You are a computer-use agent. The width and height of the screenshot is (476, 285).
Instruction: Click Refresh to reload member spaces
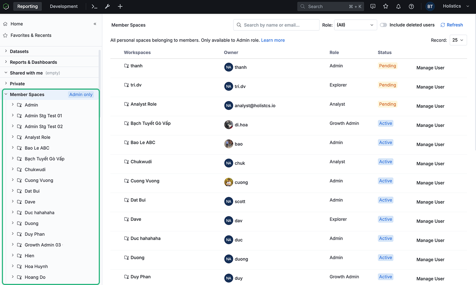pos(451,25)
